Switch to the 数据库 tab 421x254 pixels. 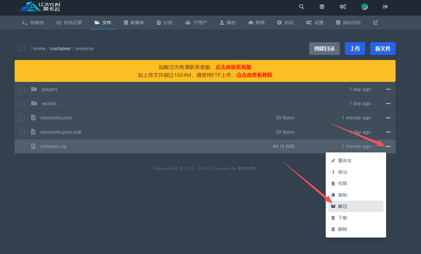pos(134,23)
